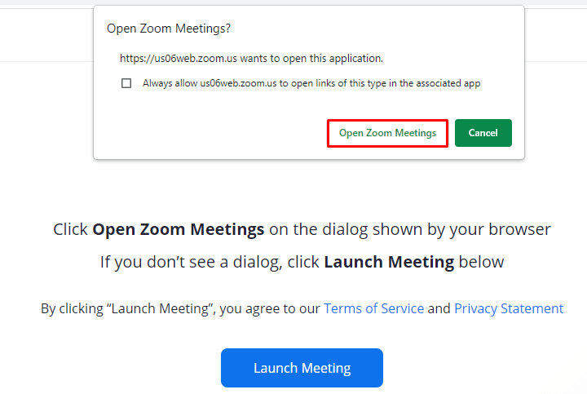This screenshot has height=394, width=587.
Task: Click 'By clicking' at start of agreement line
Action: click(x=70, y=308)
